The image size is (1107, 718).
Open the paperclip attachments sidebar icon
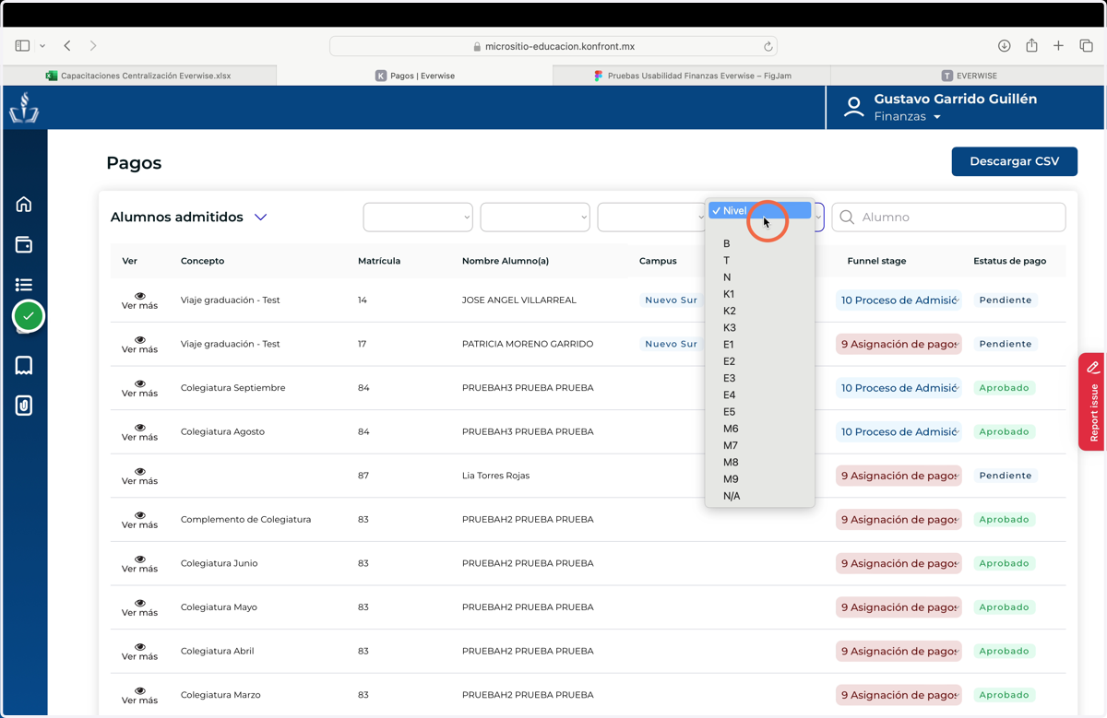24,406
